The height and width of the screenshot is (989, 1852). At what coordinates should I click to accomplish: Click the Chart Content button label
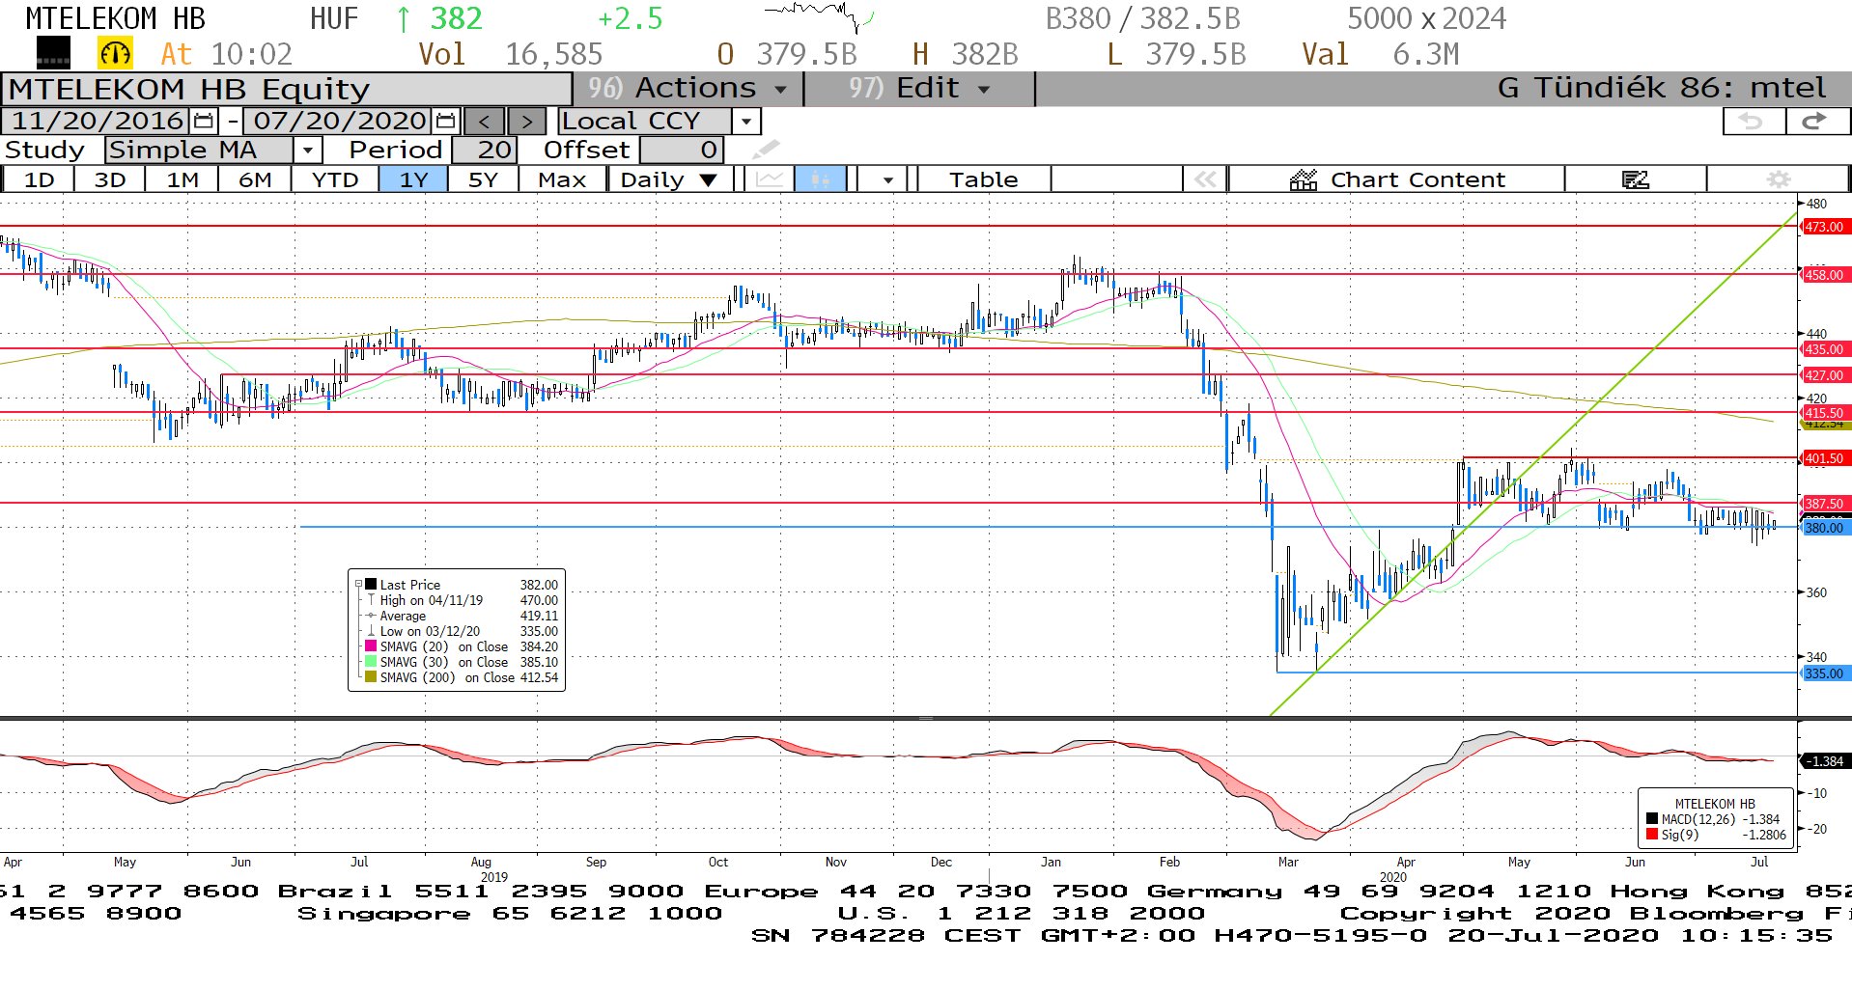point(1417,179)
